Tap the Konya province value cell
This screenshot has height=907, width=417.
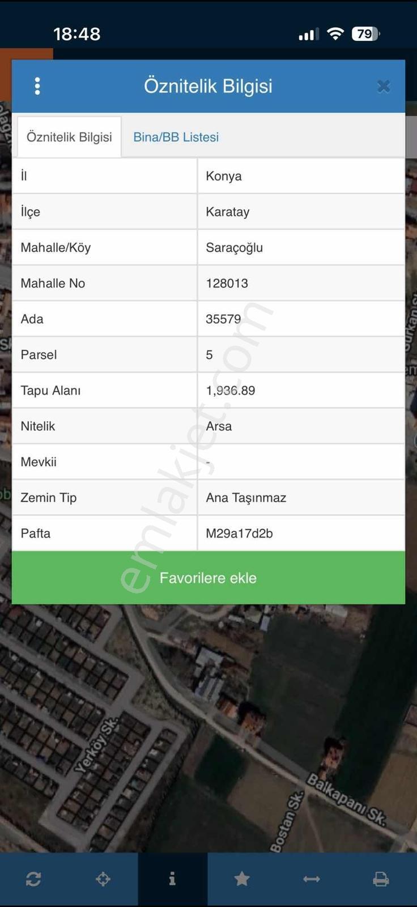[301, 176]
